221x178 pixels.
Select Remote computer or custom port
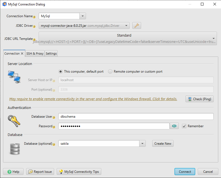[x=110, y=72]
